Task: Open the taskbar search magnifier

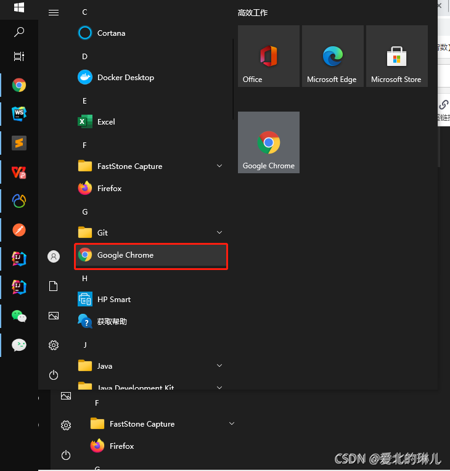Action: 19,32
